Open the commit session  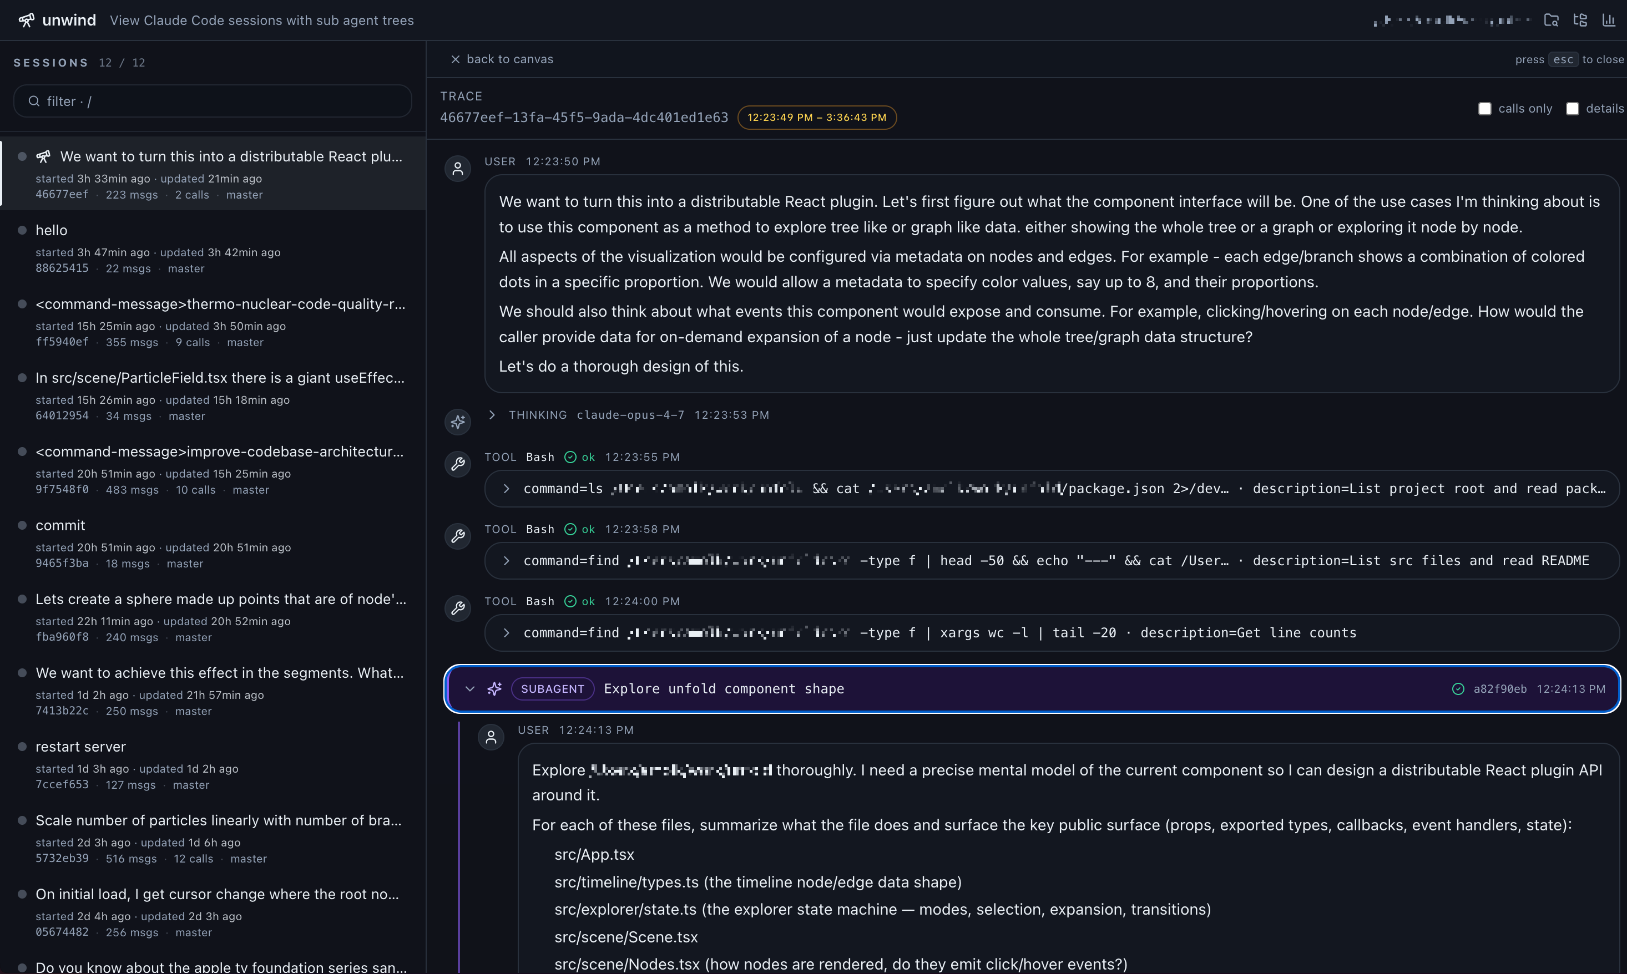click(214, 542)
